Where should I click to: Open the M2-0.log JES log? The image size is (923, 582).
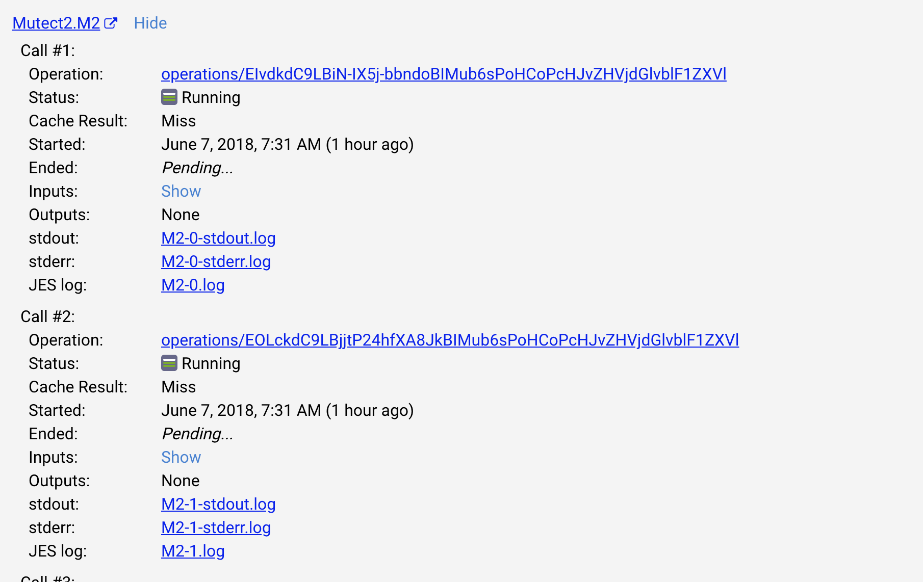(x=193, y=285)
